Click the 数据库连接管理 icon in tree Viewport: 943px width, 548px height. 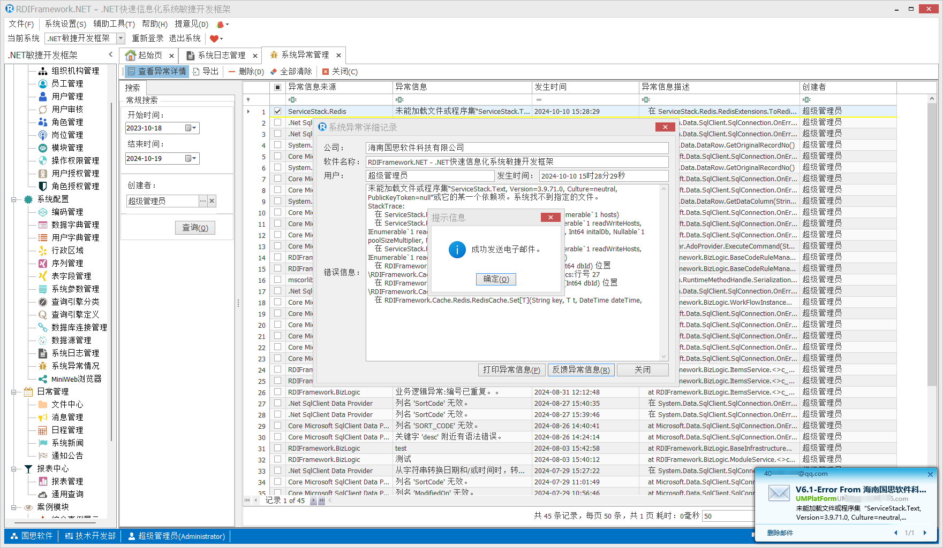pyautogui.click(x=43, y=327)
